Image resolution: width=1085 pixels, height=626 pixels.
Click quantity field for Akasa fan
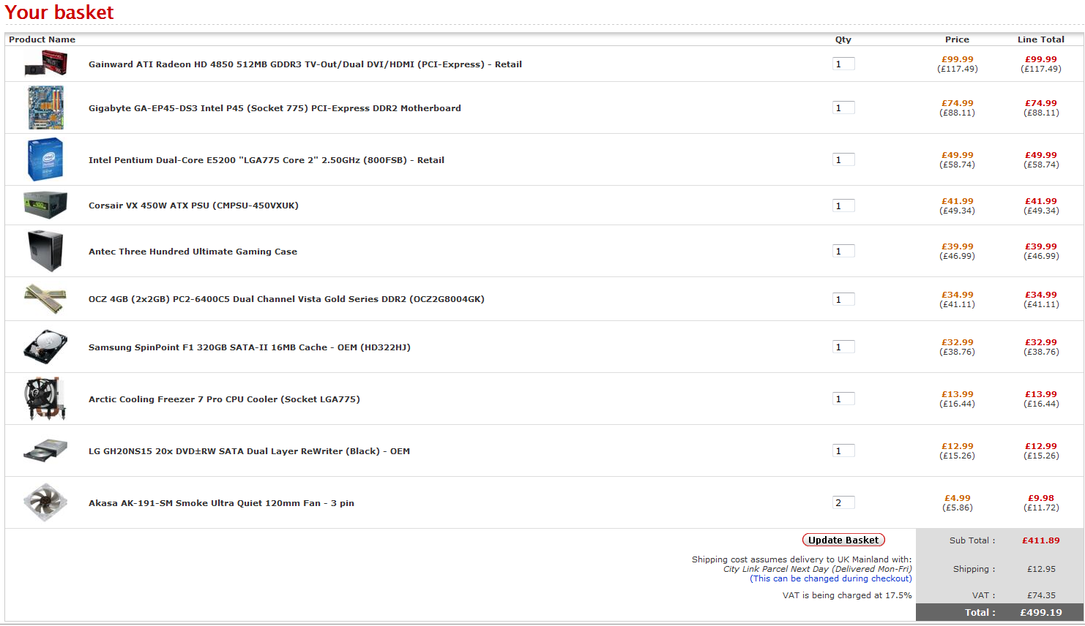tap(843, 502)
